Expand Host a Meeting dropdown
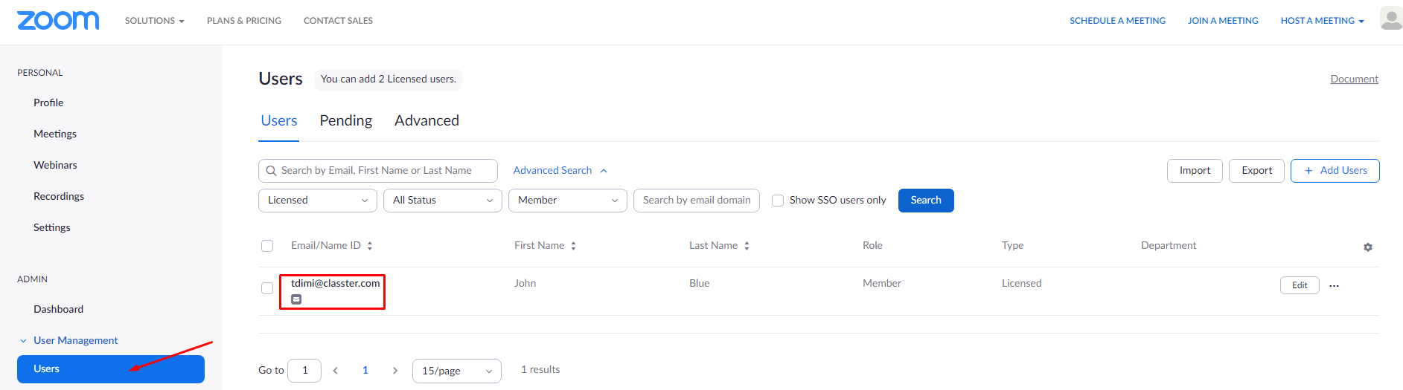The image size is (1403, 390). click(1323, 21)
